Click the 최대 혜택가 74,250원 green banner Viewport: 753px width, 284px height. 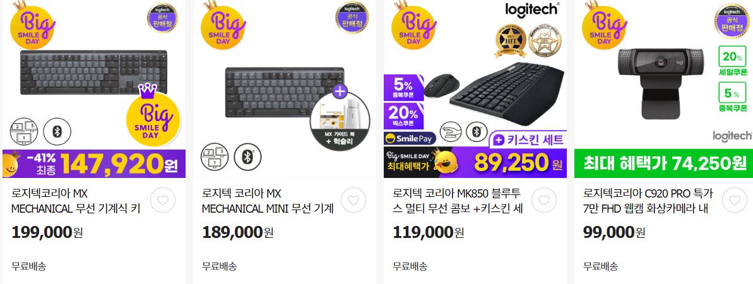coord(663,163)
